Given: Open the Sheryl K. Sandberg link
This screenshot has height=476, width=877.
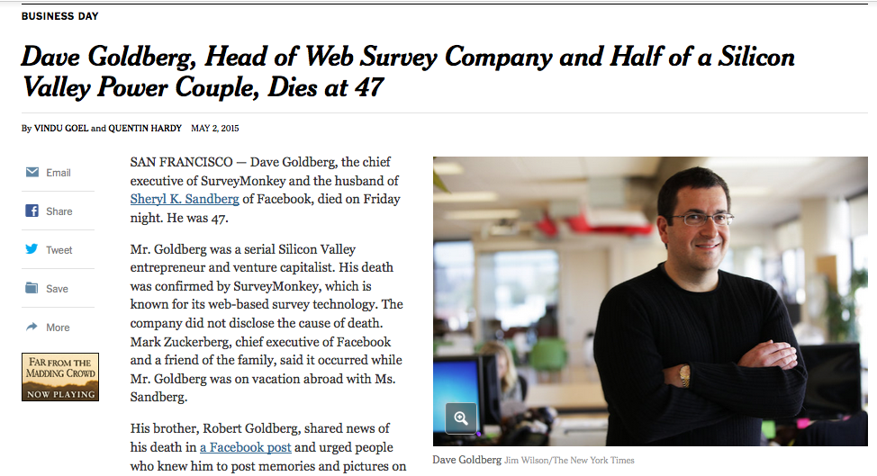Looking at the screenshot, I should click(185, 199).
